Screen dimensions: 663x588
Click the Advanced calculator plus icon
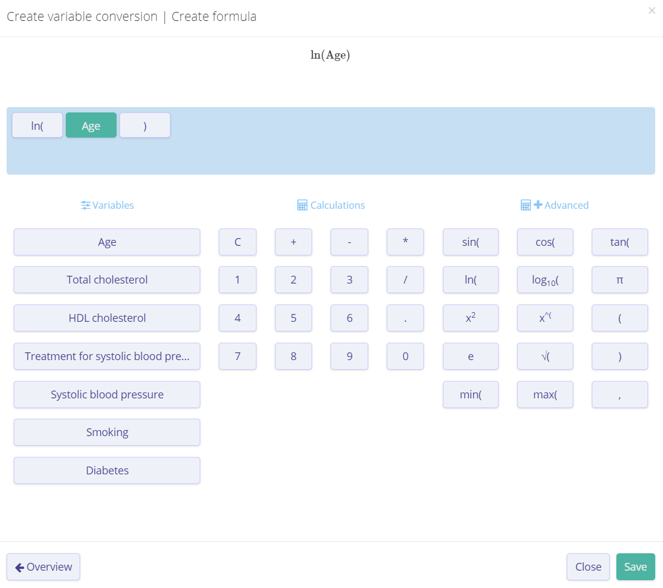click(531, 205)
